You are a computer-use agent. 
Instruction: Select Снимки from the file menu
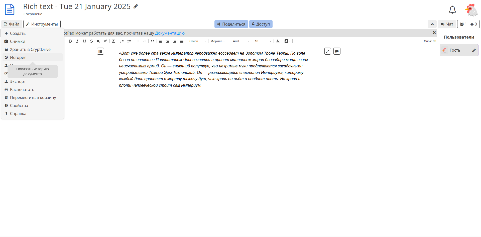tap(33, 41)
